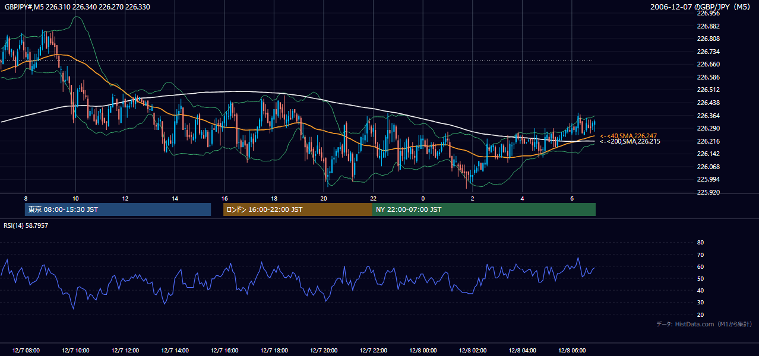Click the RSI axis level 30
759x356 pixels.
[700, 303]
